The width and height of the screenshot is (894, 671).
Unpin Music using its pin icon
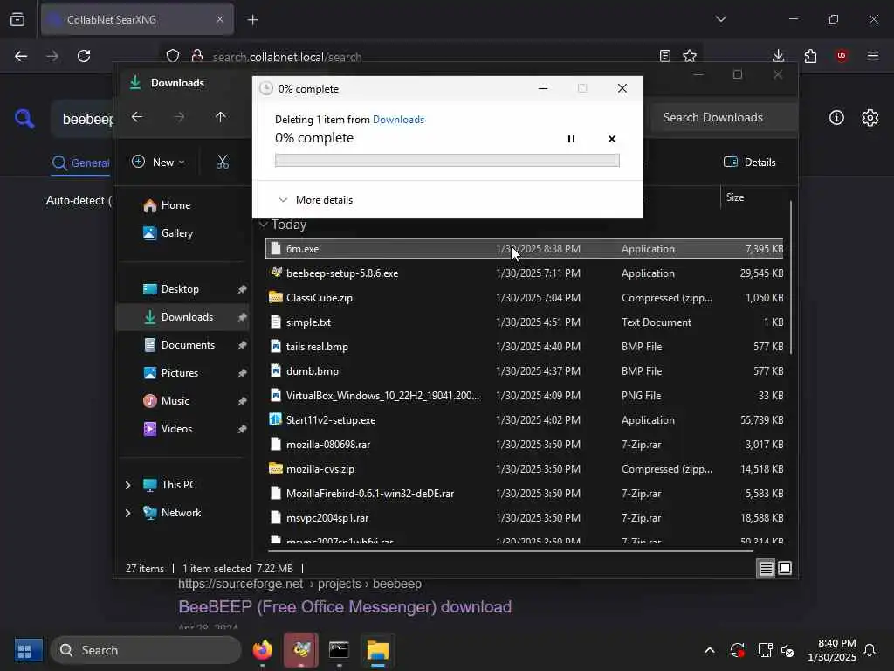point(242,401)
